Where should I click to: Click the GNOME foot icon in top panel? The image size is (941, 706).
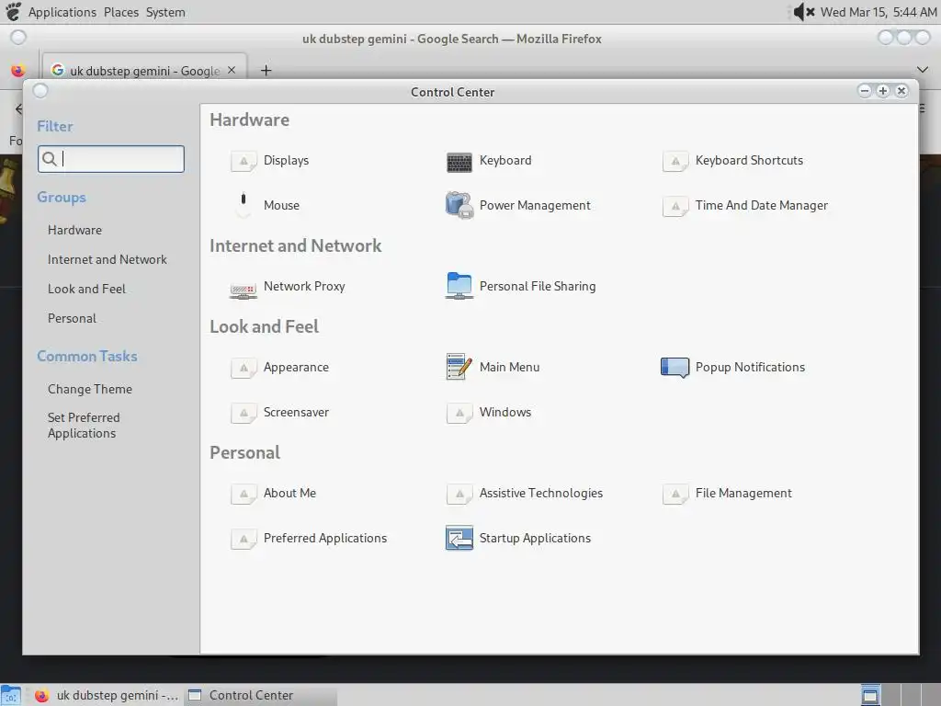click(x=13, y=11)
